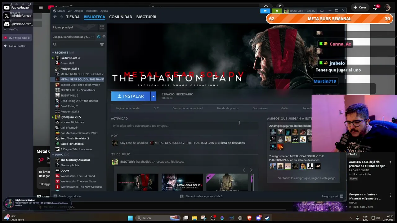Image resolution: width=397 pixels, height=223 pixels.
Task: Click Ver todos los amigos que juegan
Action: (307, 178)
